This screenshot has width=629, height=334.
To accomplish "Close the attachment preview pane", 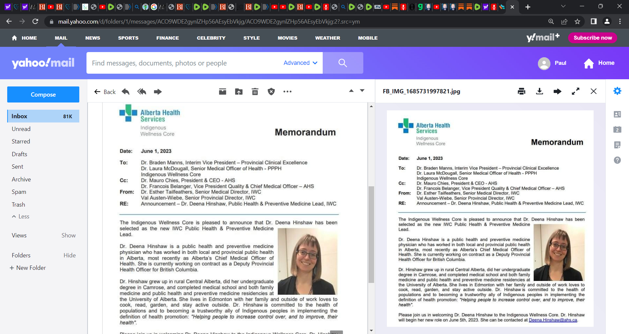I will coord(594,91).
